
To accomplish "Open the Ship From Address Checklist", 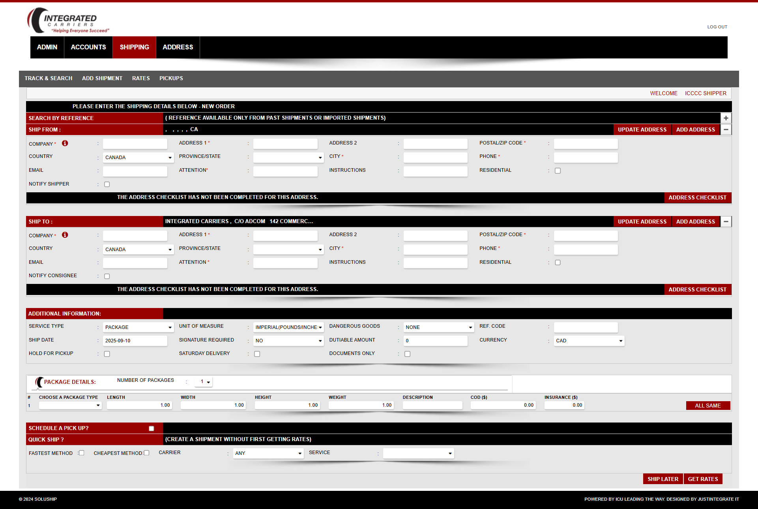I will [x=698, y=198].
